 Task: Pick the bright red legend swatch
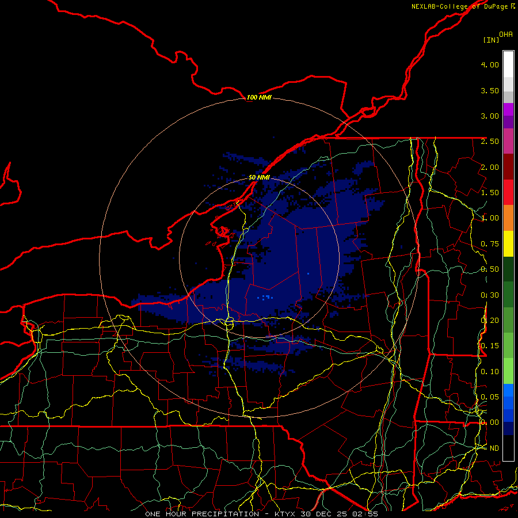[x=508, y=192]
